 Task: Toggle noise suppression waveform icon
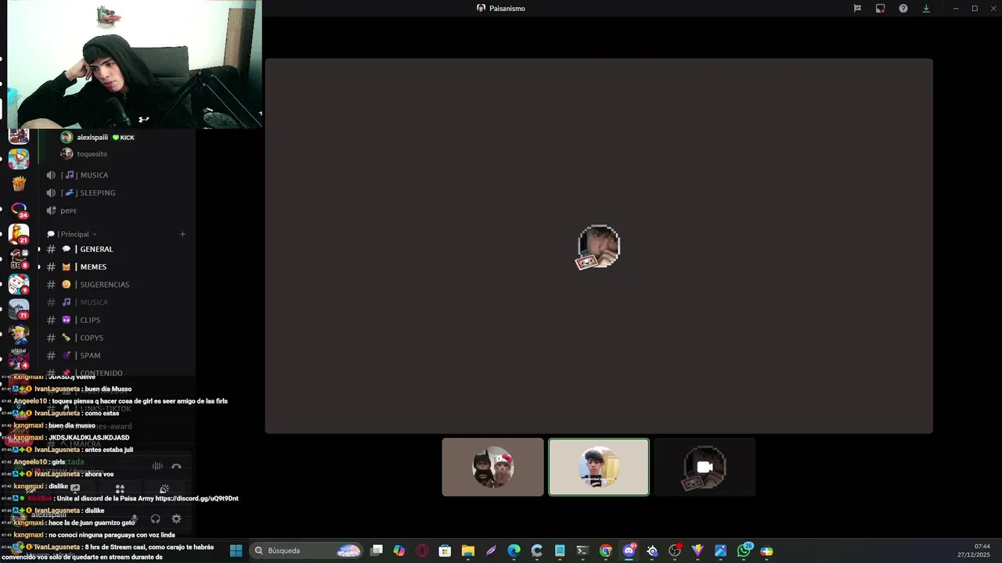click(157, 467)
